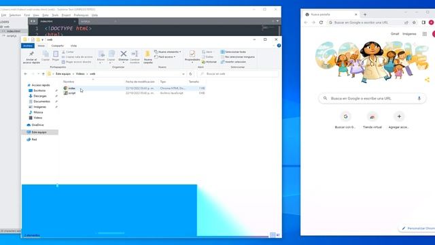The width and height of the screenshot is (435, 245).
Task: Click the 'Cambiar nombre' icon
Action: click(x=135, y=54)
